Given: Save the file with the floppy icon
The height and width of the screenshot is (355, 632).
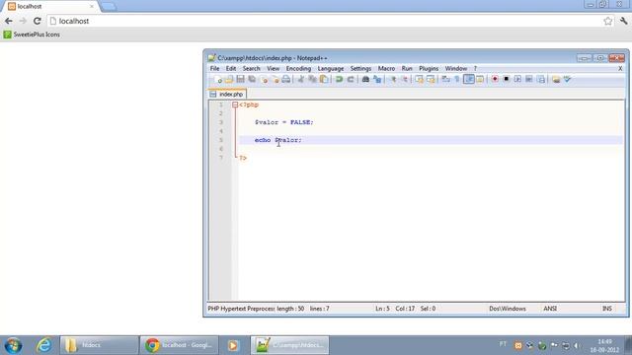Looking at the screenshot, I should pos(240,79).
